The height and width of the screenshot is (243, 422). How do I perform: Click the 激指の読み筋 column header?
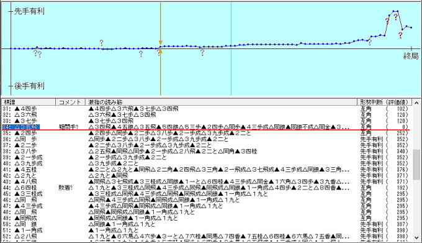click(x=221, y=102)
